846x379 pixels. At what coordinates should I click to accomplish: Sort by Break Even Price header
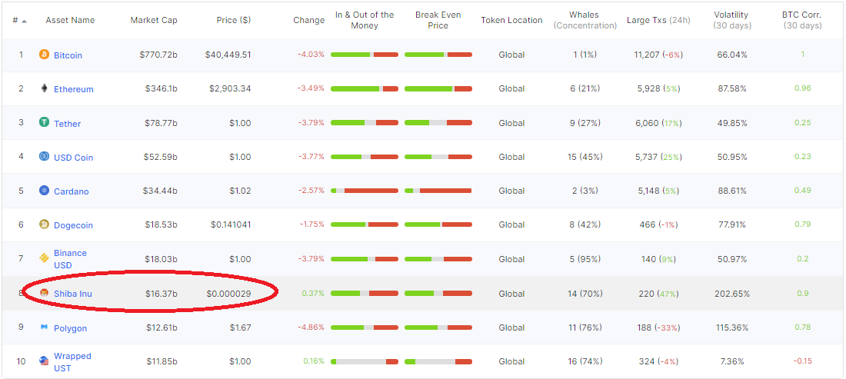coord(438,20)
